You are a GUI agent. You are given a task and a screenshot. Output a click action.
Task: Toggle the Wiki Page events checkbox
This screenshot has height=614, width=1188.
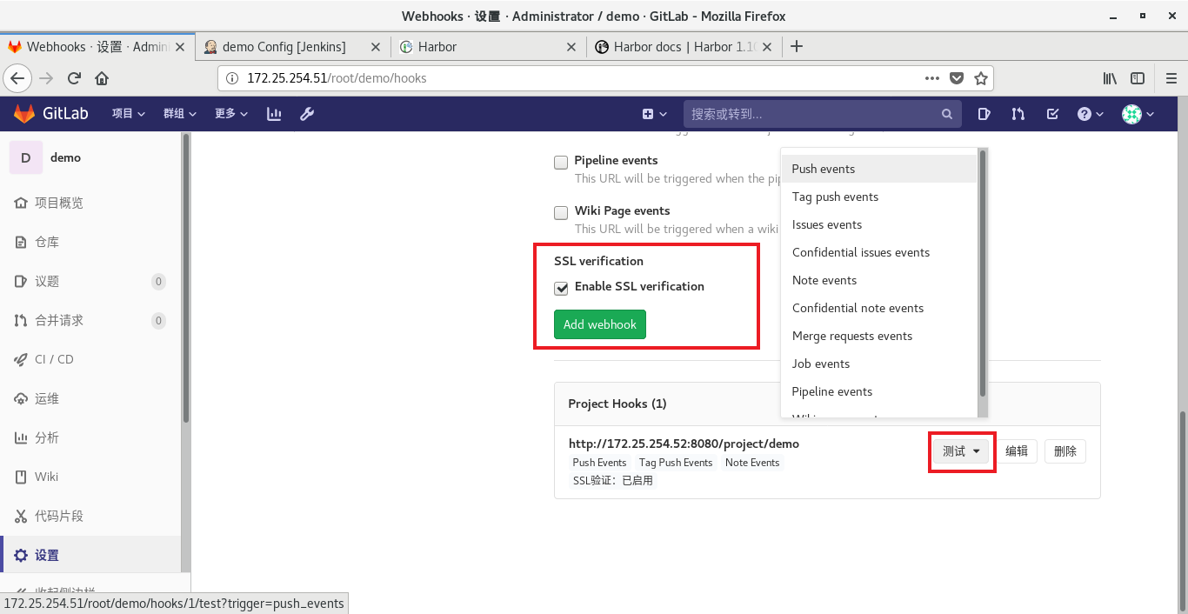pos(561,212)
